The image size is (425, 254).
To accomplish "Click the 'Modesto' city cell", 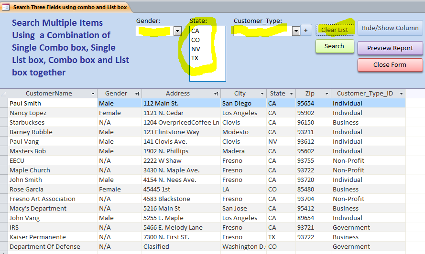I will [x=243, y=132].
